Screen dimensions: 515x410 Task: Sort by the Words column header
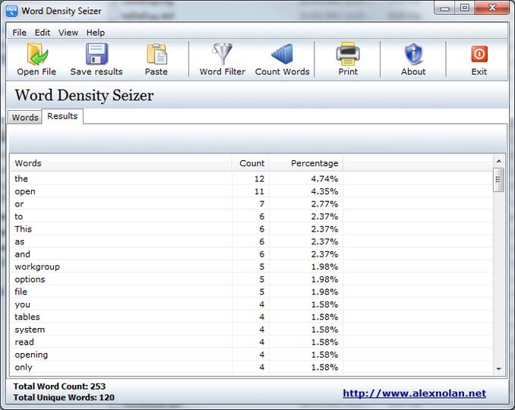tap(121, 163)
